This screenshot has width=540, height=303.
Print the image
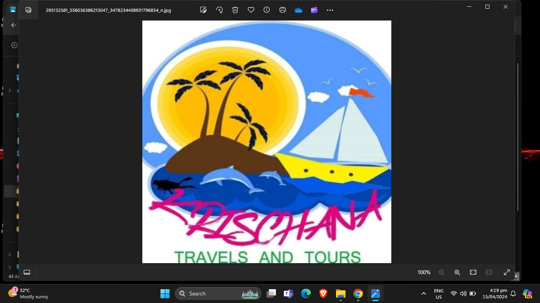pyautogui.click(x=283, y=10)
